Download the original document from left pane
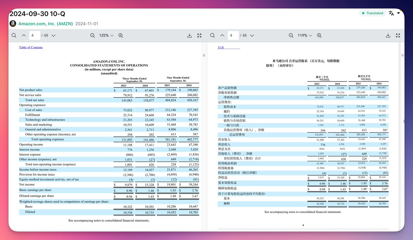 (x=189, y=35)
